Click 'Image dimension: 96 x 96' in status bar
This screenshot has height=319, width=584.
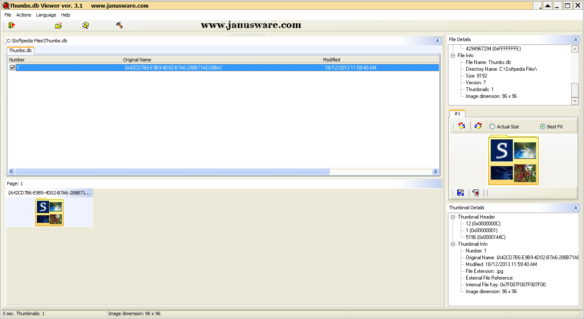pyautogui.click(x=134, y=314)
